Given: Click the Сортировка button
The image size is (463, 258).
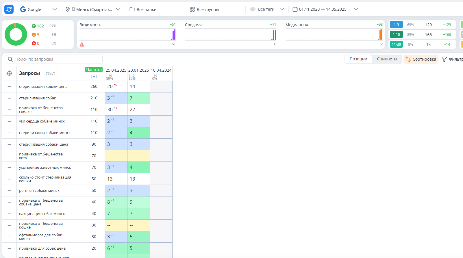Looking at the screenshot, I should click(421, 59).
